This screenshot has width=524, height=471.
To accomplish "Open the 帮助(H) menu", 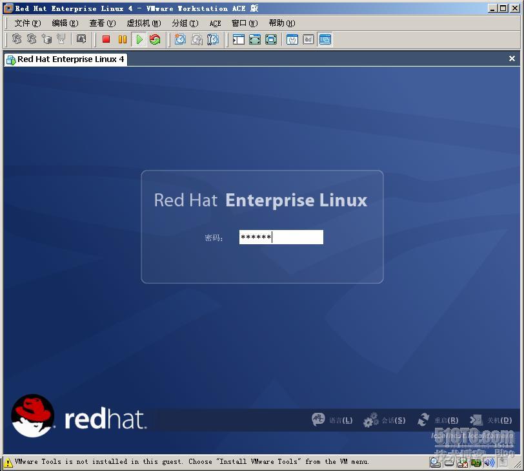I will (x=282, y=23).
